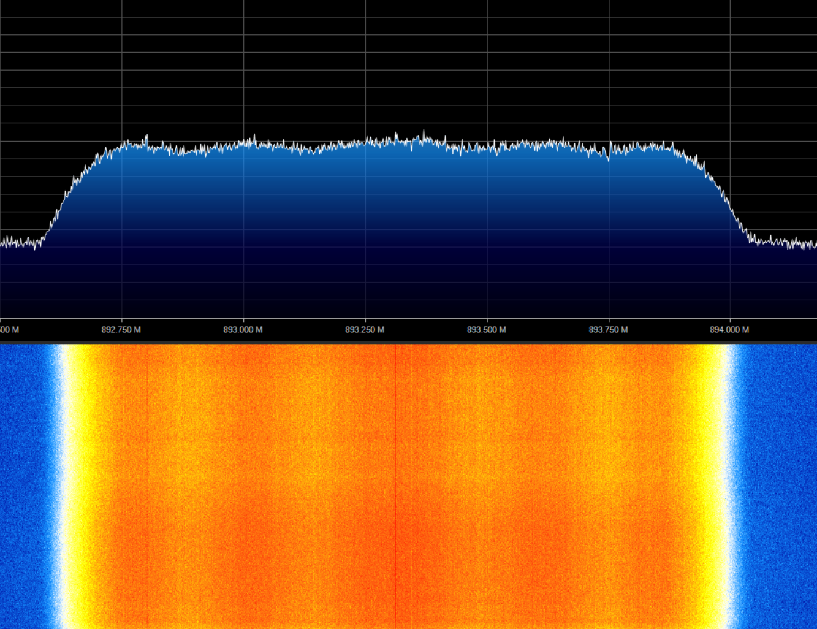The image size is (817, 629).
Task: Click the noise floor trace right of the signal
Action: (785, 243)
